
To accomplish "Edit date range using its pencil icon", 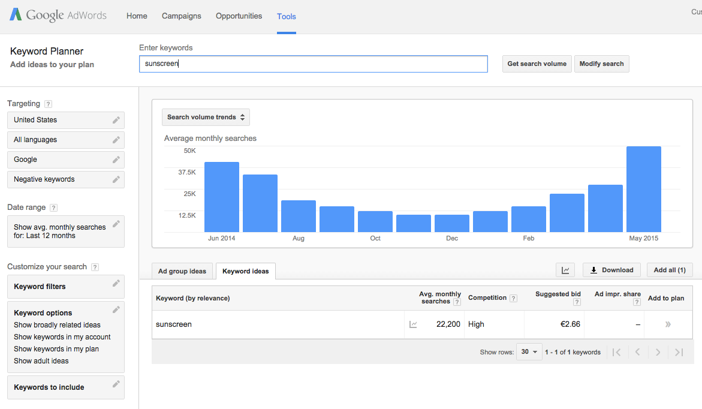I will tap(116, 224).
